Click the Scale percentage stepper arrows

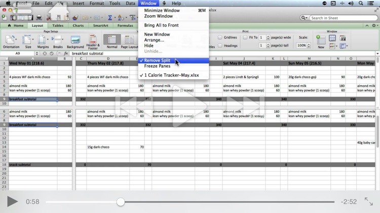pos(309,45)
